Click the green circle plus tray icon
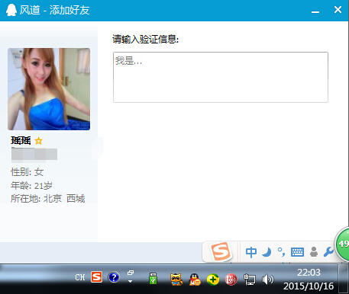This screenshot has height=294, width=349. coord(213,280)
